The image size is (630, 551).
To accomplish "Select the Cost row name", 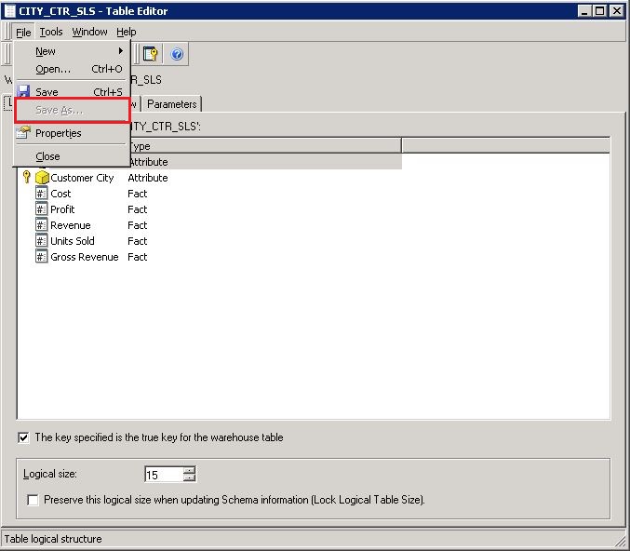I will [x=60, y=194].
